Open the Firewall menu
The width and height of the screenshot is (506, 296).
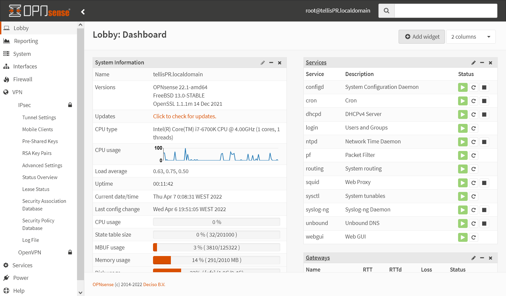[23, 79]
